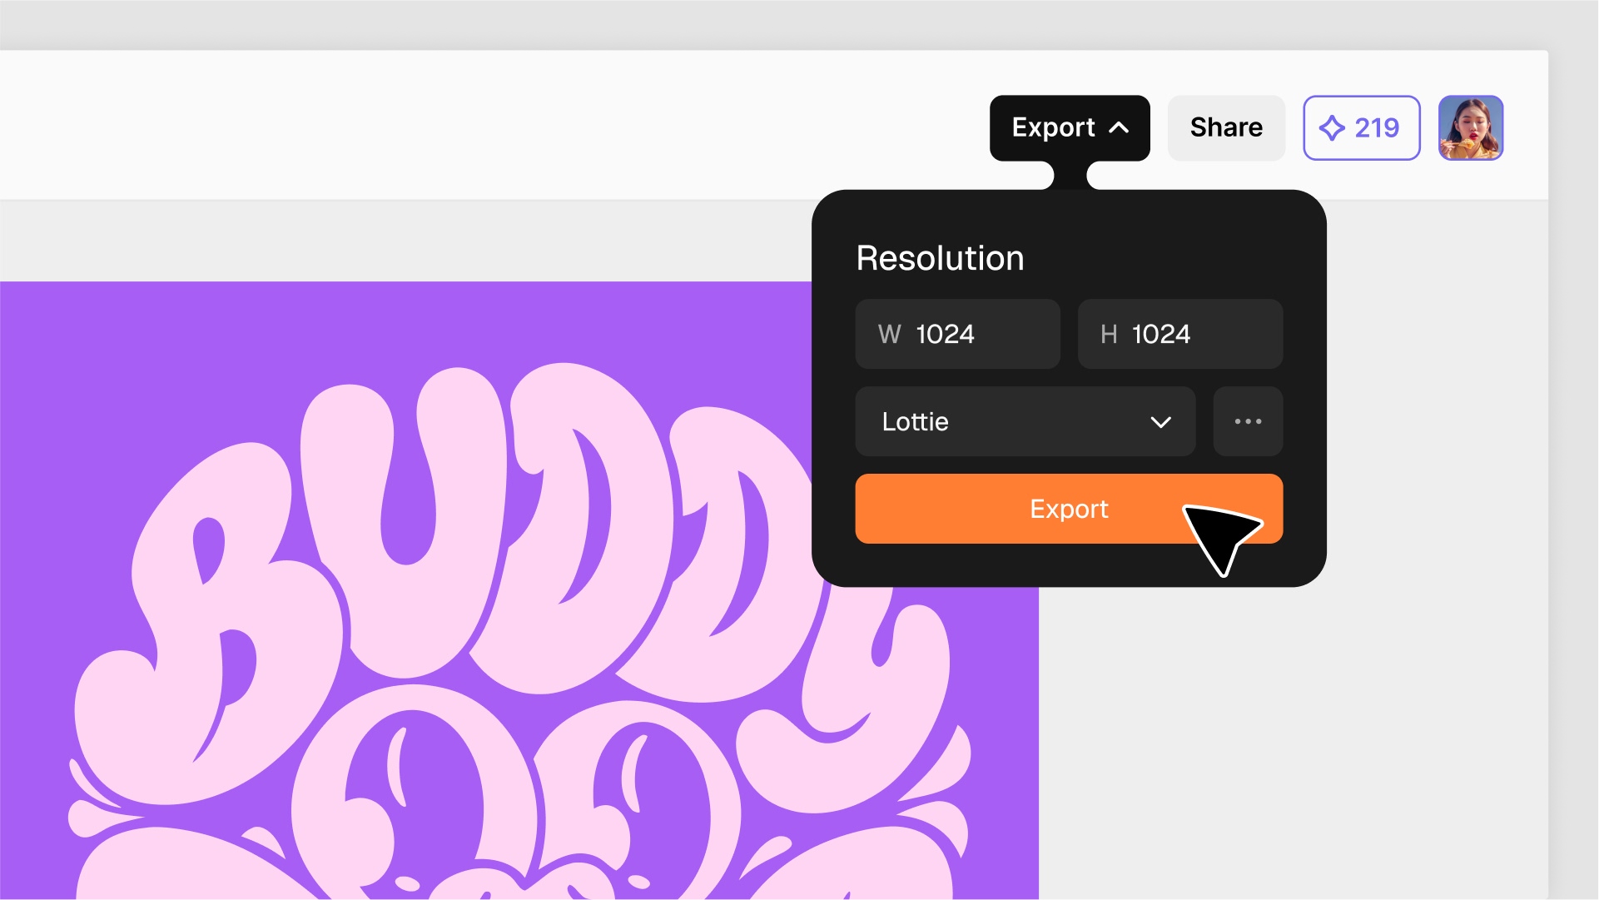
Task: Click the sparkle icon beside 219
Action: [1332, 127]
